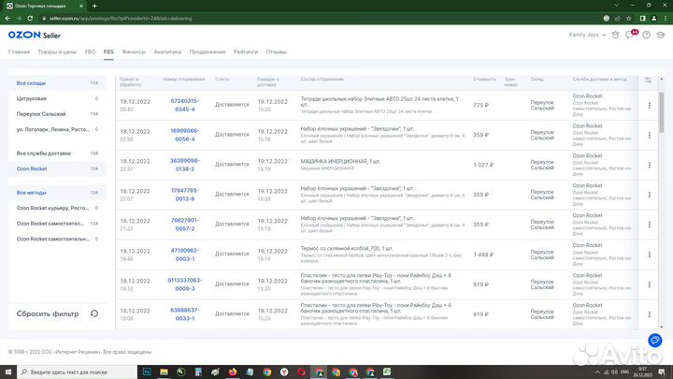This screenshot has width=673, height=379.
Task: Open three-dot menu for the 775 ₽ order
Action: click(648, 105)
